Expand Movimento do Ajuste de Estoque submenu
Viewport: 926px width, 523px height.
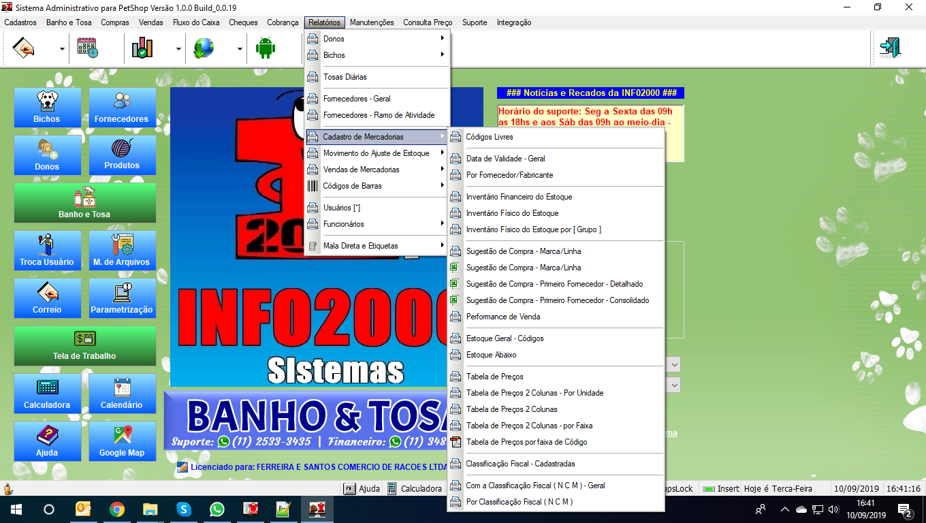pos(377,153)
